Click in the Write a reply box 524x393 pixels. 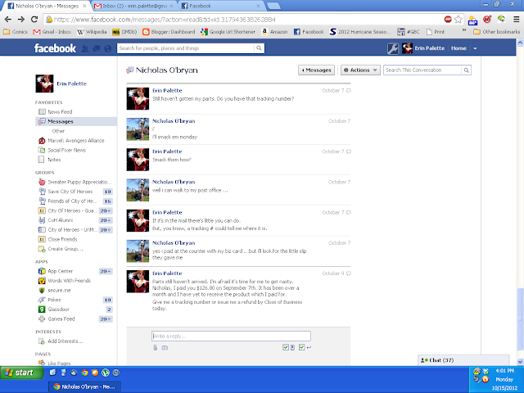pyautogui.click(x=231, y=336)
